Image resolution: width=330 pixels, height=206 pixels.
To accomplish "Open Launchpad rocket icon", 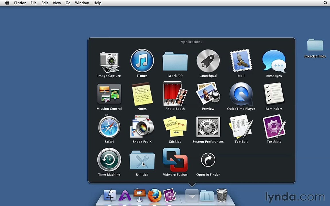I will [x=208, y=61].
